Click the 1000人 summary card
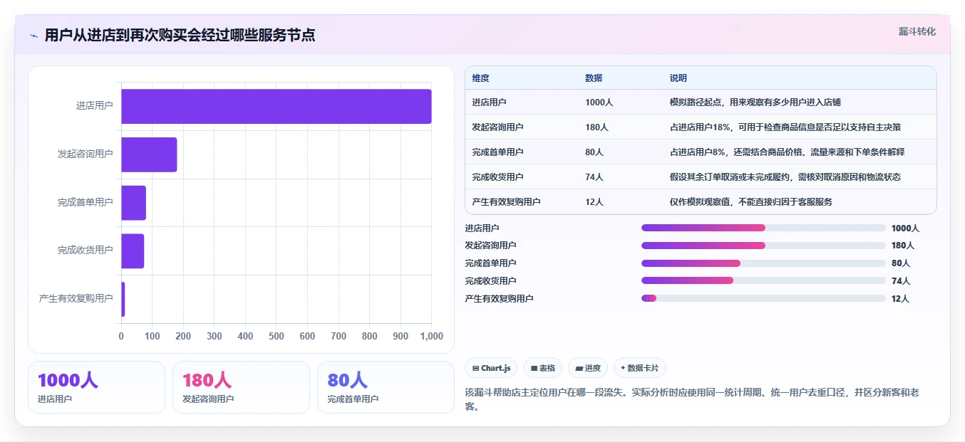965x442 pixels. pyautogui.click(x=96, y=387)
